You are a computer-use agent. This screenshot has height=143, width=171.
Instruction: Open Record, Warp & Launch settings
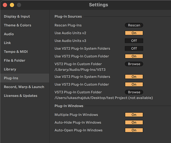click(x=24, y=87)
